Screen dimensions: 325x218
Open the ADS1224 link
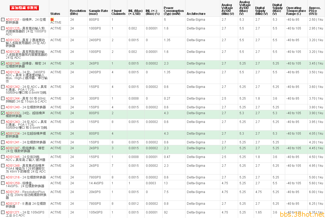tap(13, 72)
